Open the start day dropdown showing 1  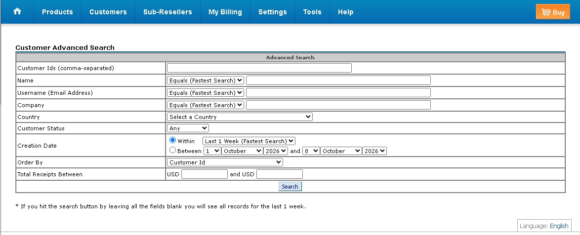[x=212, y=151]
